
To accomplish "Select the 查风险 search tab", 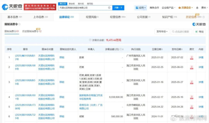I will [x=90, y=4].
